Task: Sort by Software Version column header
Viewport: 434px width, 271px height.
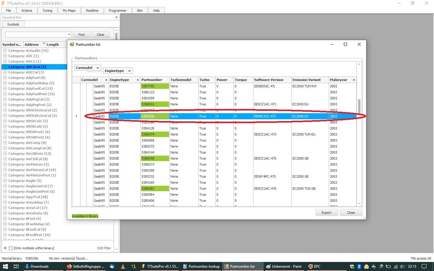Action: pos(272,80)
